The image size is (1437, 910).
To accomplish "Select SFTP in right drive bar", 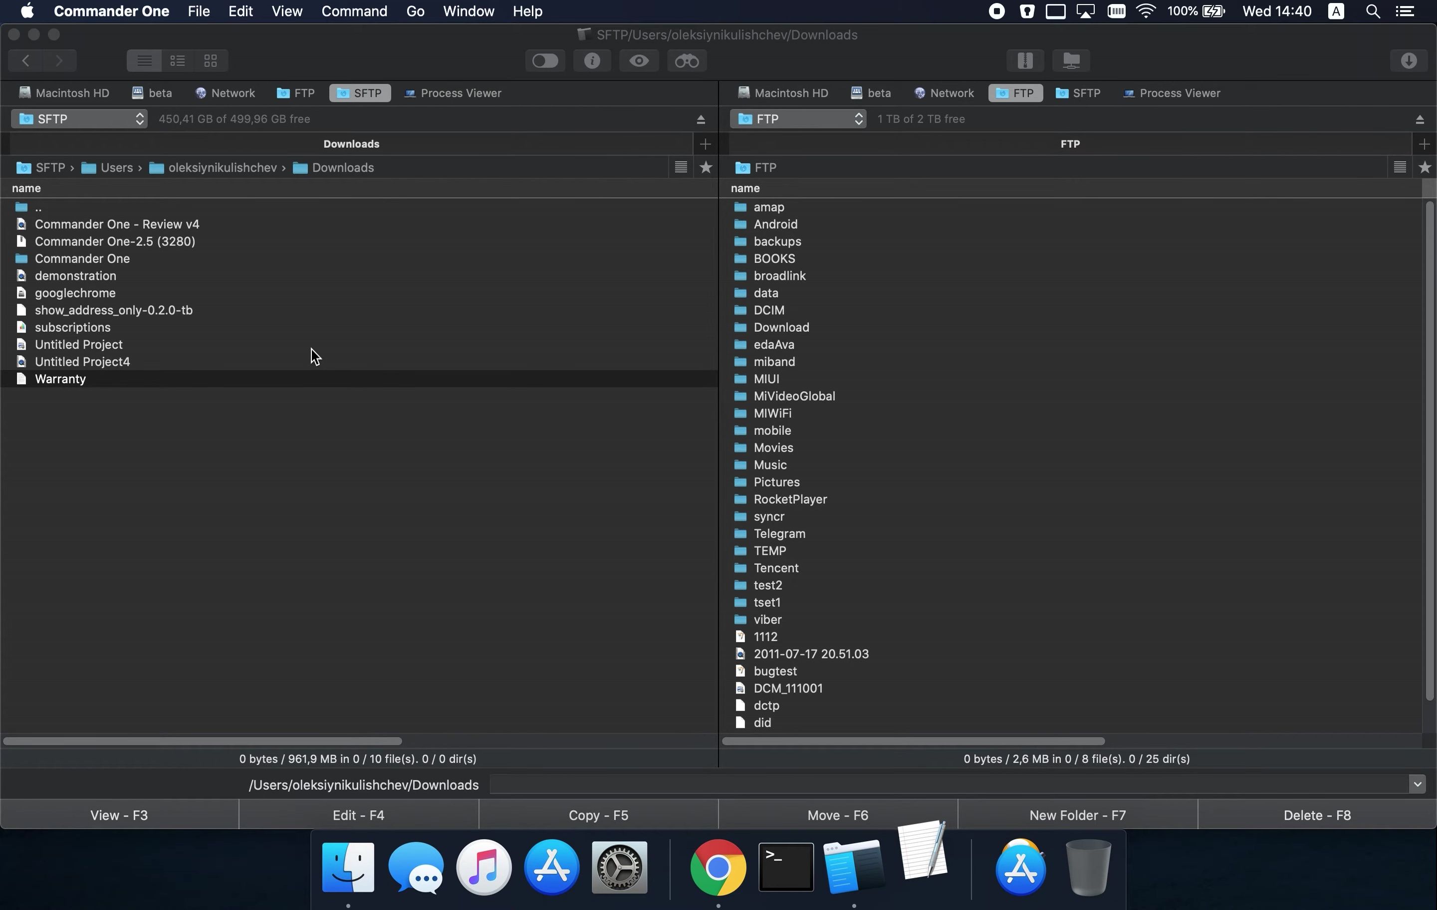I will pyautogui.click(x=1078, y=93).
